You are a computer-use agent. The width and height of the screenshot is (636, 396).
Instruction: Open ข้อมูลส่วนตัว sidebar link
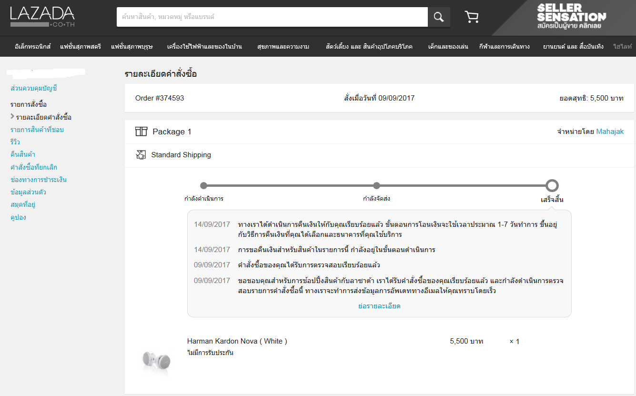point(28,192)
